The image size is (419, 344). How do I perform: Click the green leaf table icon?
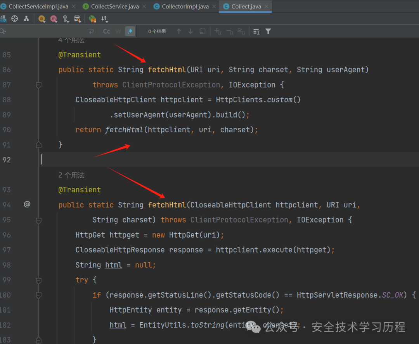[x=92, y=19]
